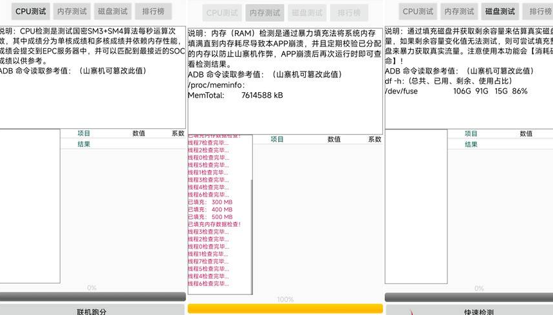
Task: Select active 内存测试 tab in the middle screen
Action: coord(265,13)
